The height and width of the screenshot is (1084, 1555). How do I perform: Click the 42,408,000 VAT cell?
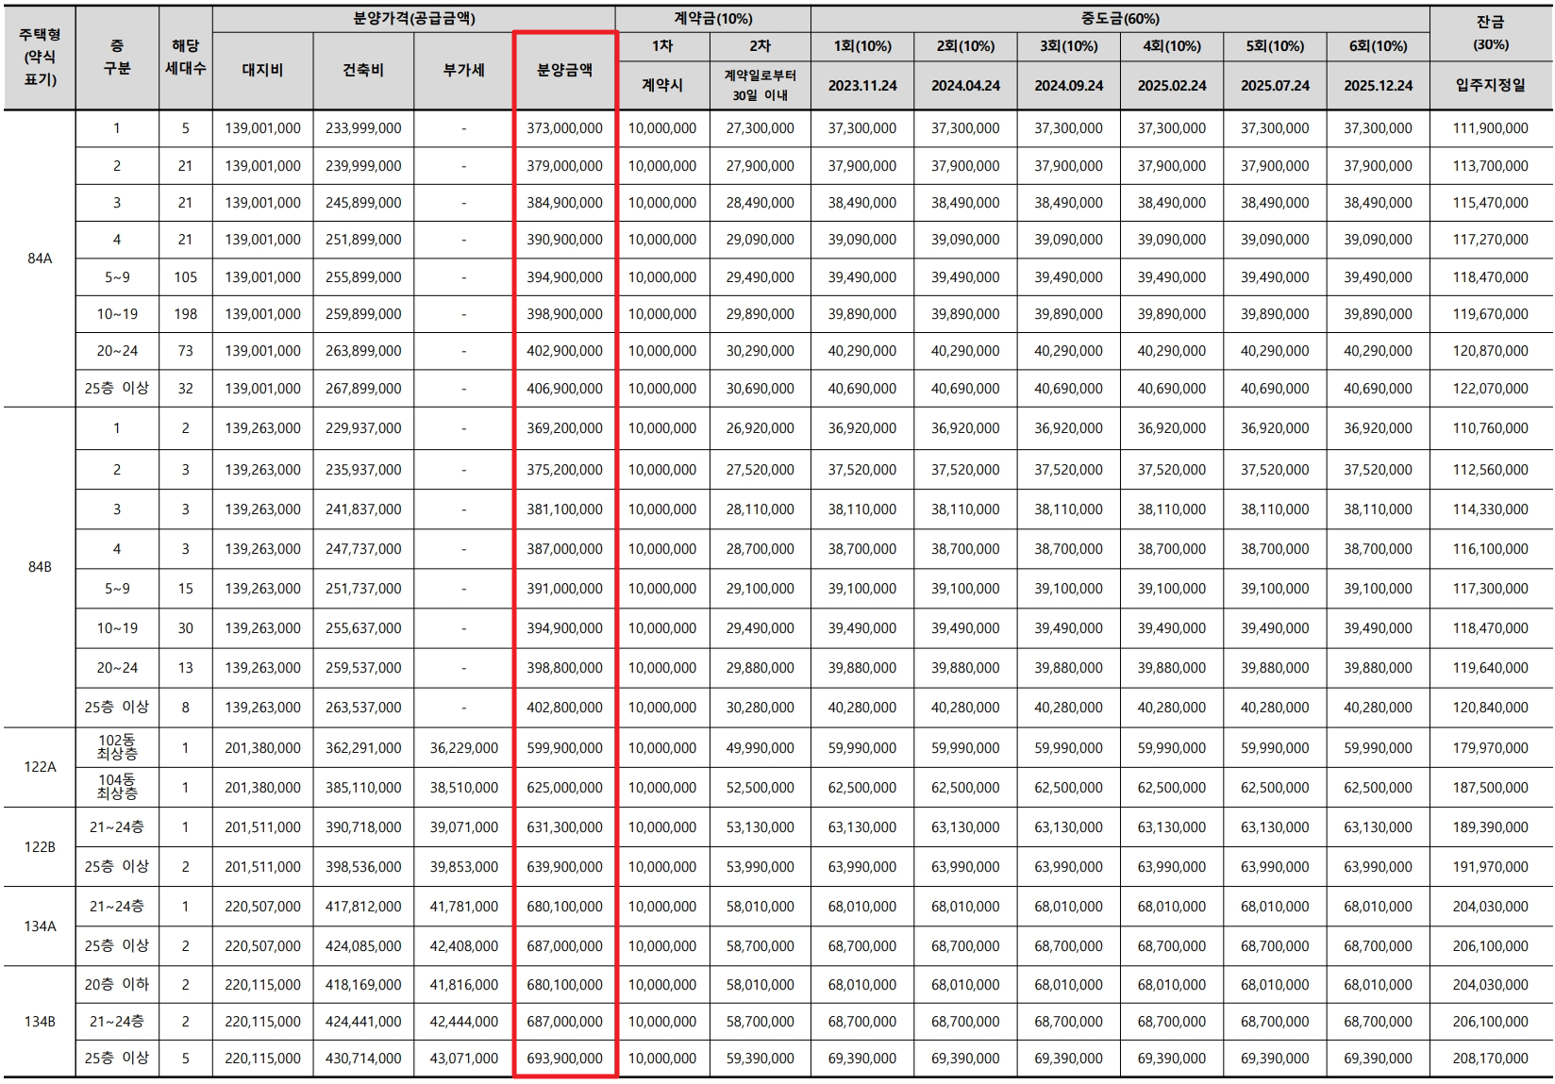point(463,946)
